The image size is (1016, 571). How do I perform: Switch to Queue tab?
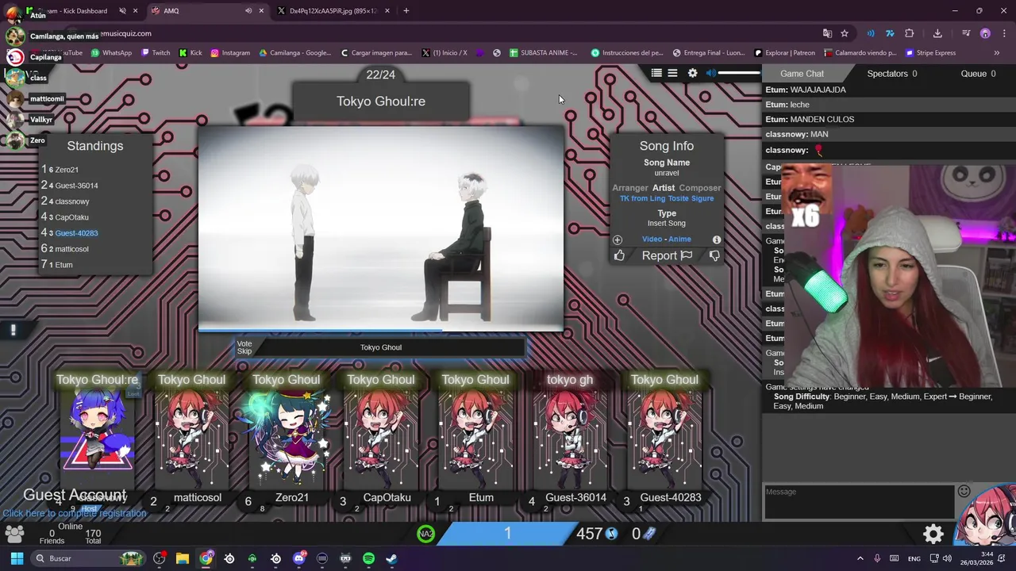click(x=978, y=74)
